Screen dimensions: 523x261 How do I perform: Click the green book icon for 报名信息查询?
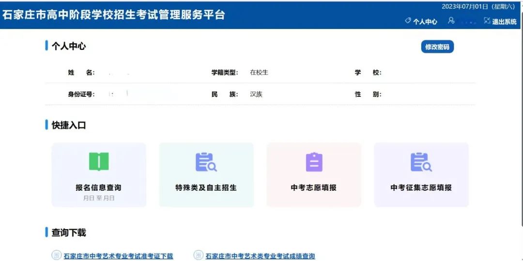[99, 162]
